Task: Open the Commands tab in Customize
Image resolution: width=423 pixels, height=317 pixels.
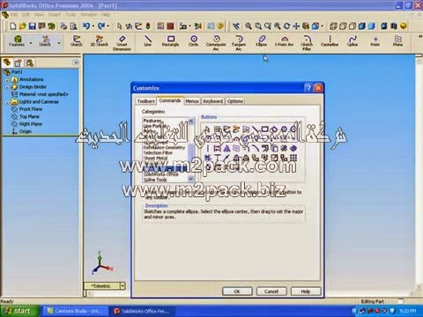Action: pyautogui.click(x=170, y=100)
